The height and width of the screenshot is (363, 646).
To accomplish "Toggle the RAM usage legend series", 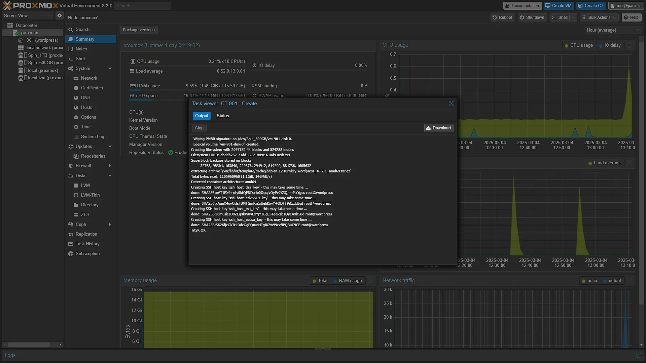I will pyautogui.click(x=348, y=281).
